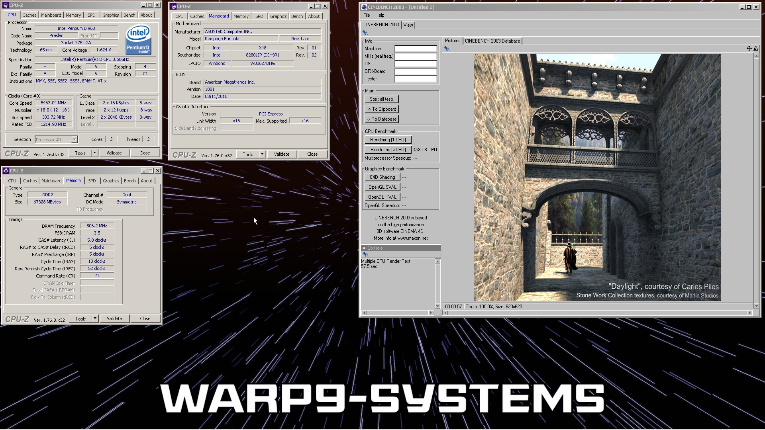Click the picture view scroll-up arrow
This screenshot has width=765, height=430.
tap(756, 56)
